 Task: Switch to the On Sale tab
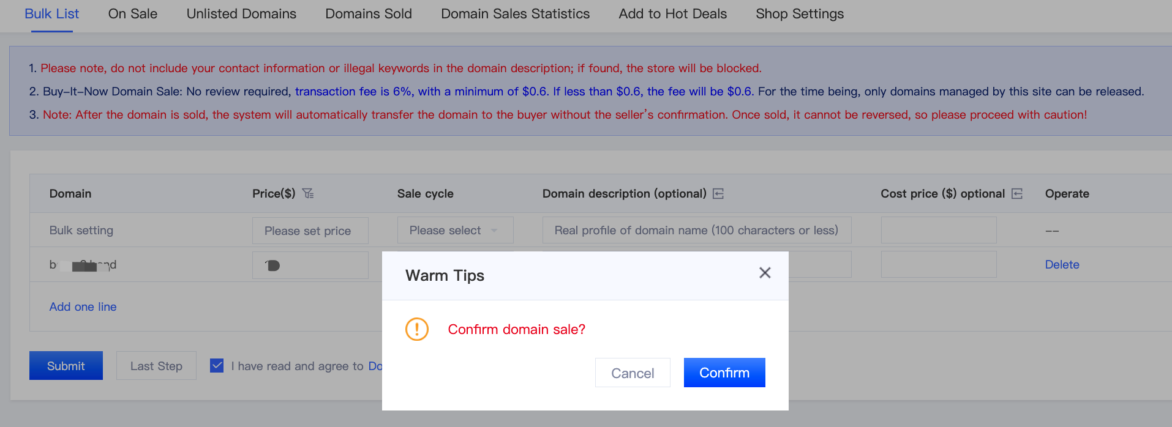click(x=133, y=13)
